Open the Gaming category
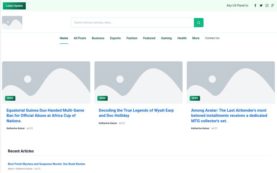 coord(166,38)
